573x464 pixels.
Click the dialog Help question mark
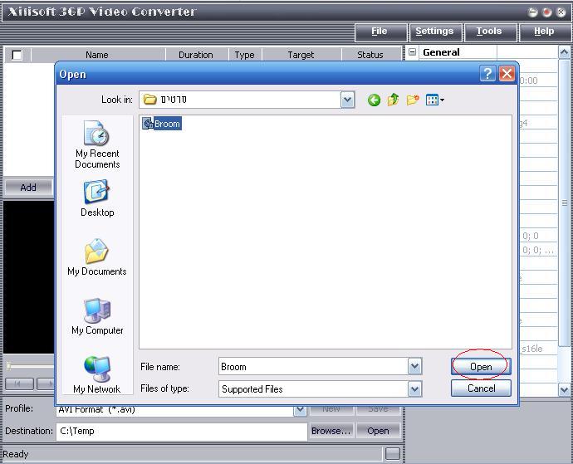487,74
